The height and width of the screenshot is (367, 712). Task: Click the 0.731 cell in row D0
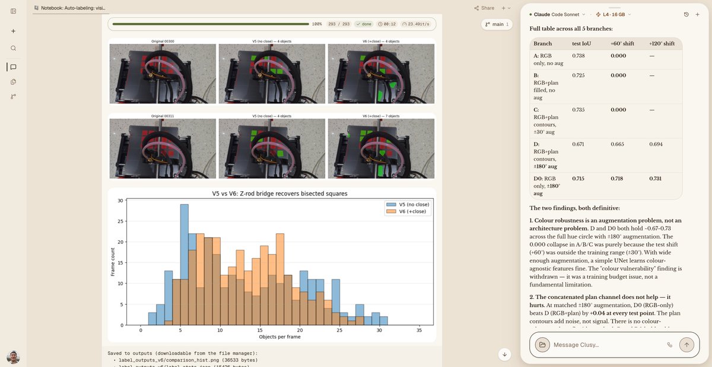tap(656, 178)
